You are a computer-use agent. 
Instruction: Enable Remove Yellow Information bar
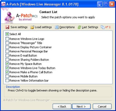click(x=7, y=80)
